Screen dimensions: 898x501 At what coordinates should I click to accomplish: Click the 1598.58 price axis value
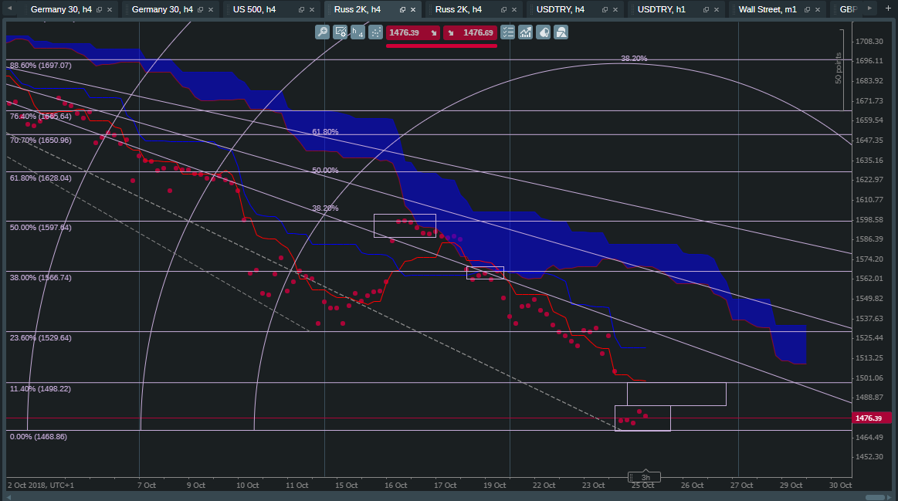[869, 220]
